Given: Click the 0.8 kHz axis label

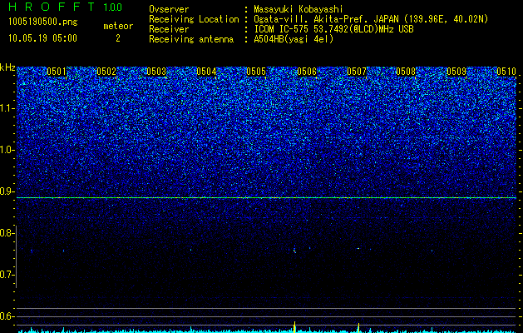Looking at the screenshot, I should (x=7, y=233).
